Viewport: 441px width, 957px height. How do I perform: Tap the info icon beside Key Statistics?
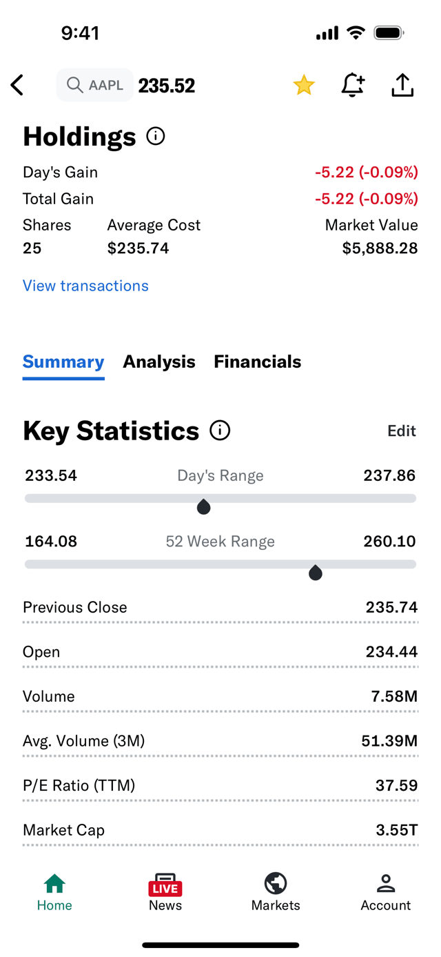(x=220, y=431)
